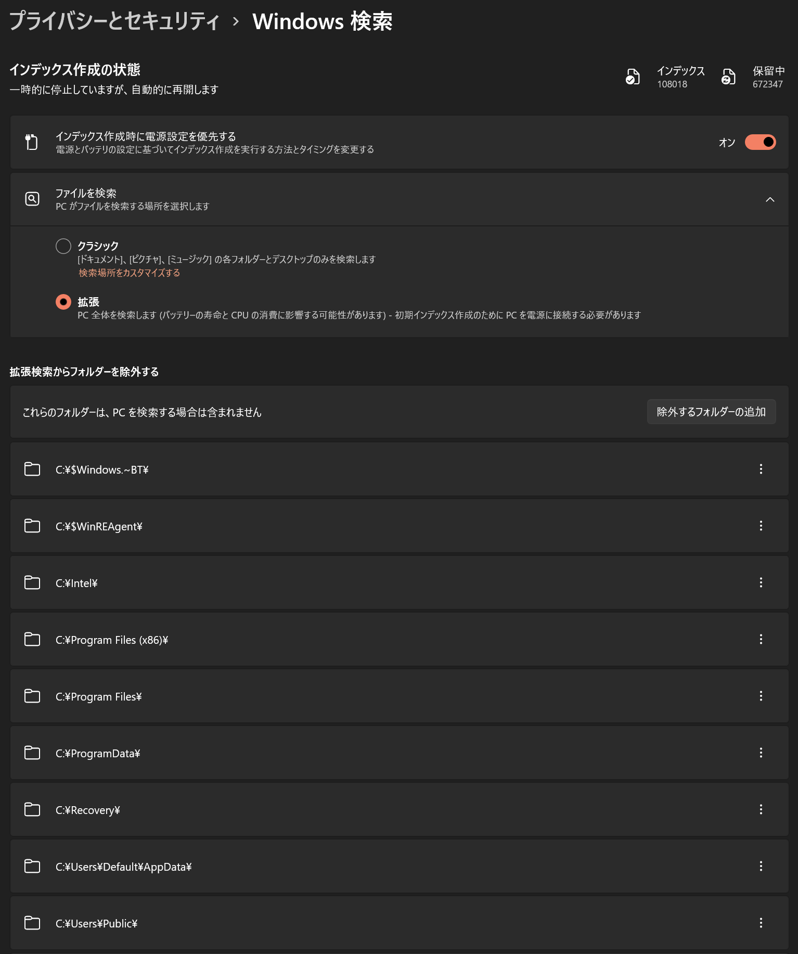Open three-dot menu for C:¥Program Files¥
798x954 pixels.
761,696
